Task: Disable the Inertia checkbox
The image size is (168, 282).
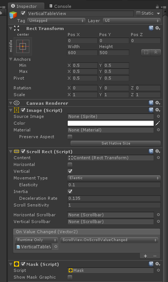Action: [x=70, y=192]
